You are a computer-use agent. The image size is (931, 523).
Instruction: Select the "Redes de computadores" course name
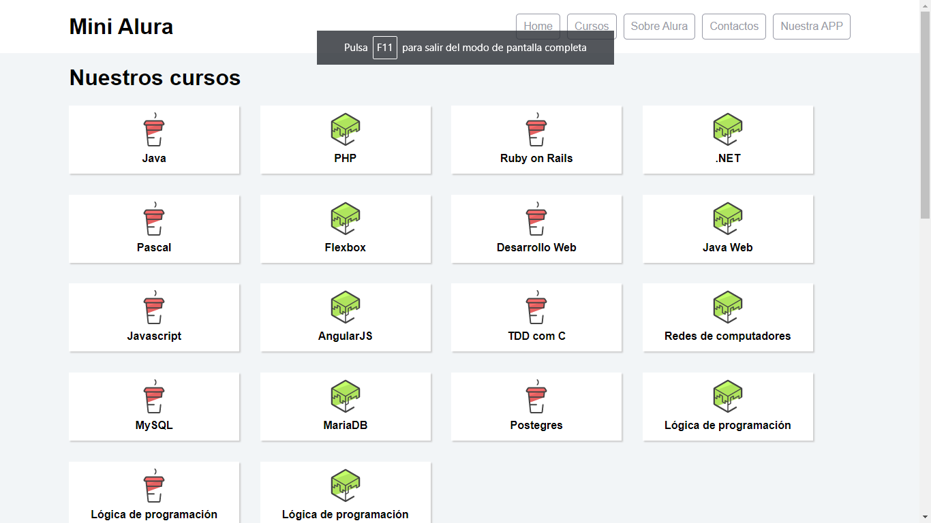[x=728, y=336]
